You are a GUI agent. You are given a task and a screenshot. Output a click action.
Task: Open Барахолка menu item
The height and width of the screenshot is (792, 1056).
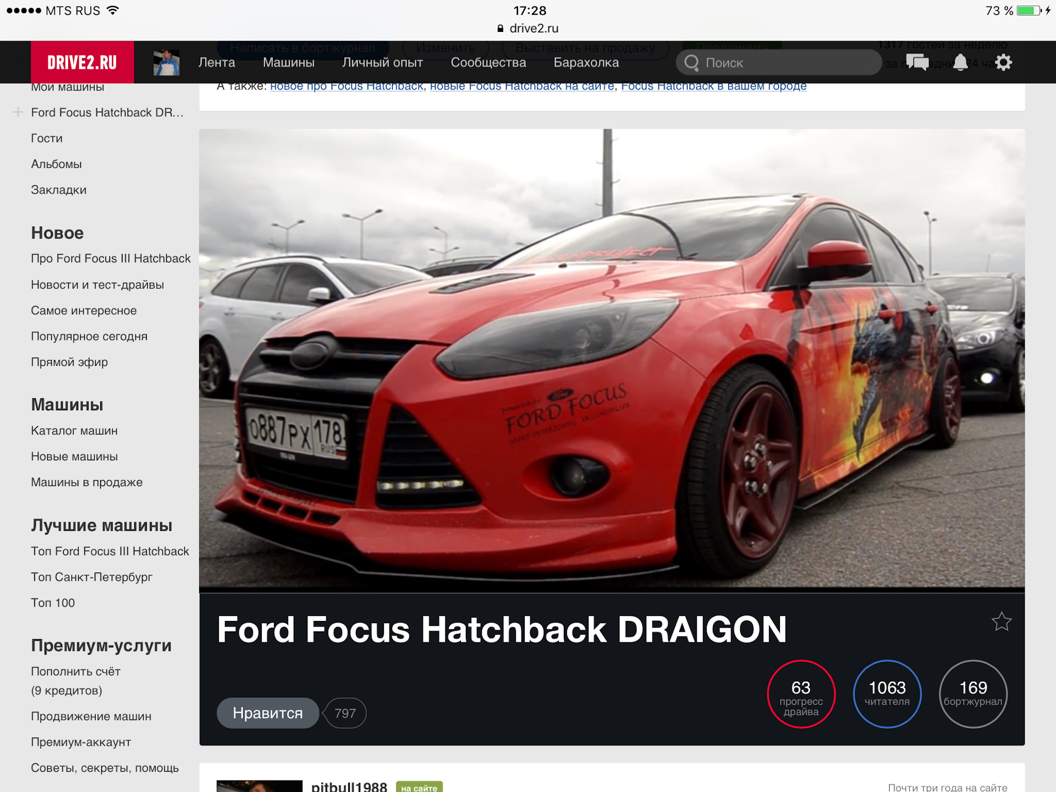[586, 63]
